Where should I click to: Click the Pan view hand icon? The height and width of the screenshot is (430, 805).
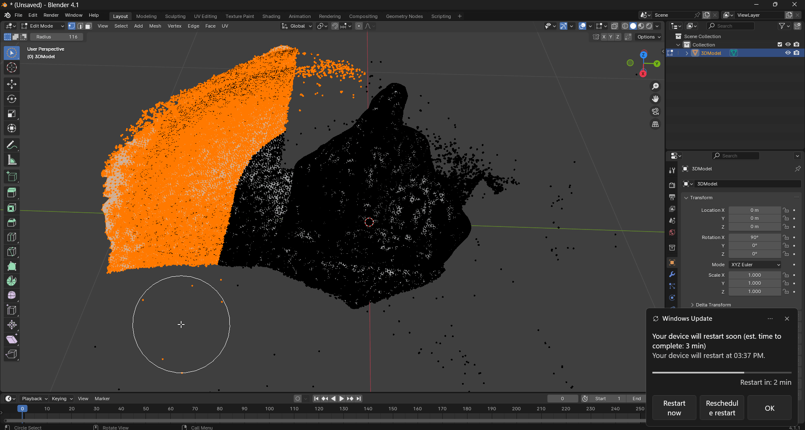click(x=655, y=99)
